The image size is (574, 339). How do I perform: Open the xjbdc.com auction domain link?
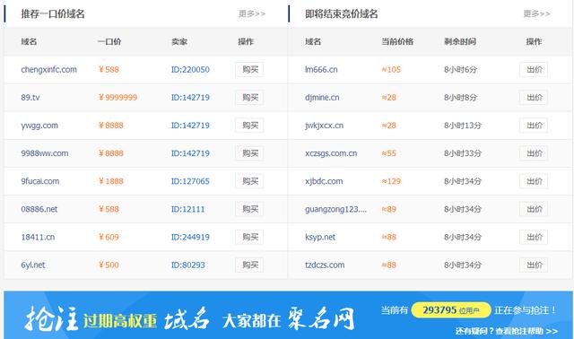coord(324,181)
